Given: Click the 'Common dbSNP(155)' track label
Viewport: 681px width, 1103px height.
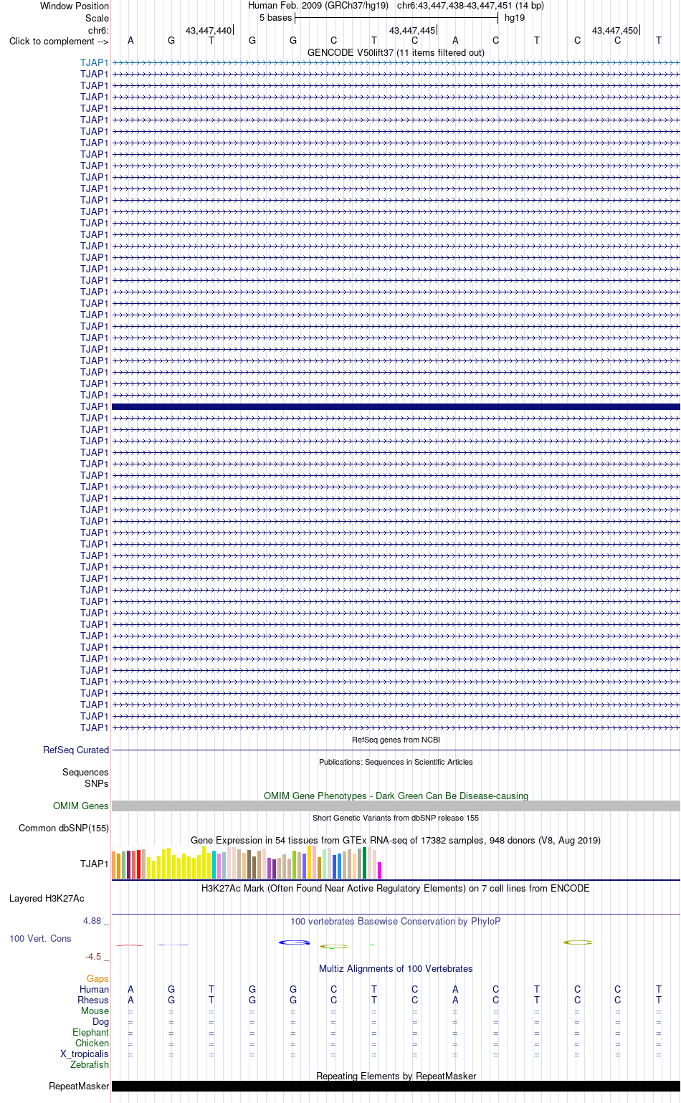Looking at the screenshot, I should pos(64,828).
